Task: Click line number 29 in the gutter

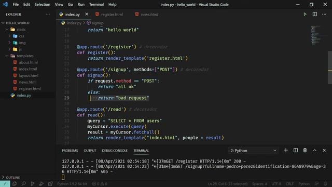Action: click(x=66, y=98)
